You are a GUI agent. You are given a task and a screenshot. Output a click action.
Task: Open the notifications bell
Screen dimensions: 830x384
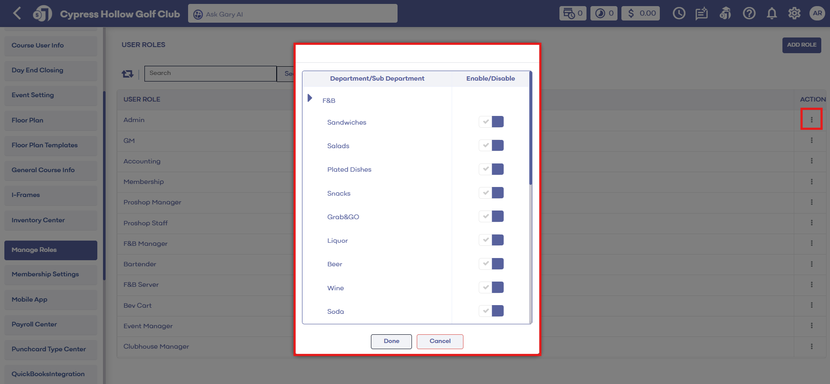pyautogui.click(x=772, y=14)
